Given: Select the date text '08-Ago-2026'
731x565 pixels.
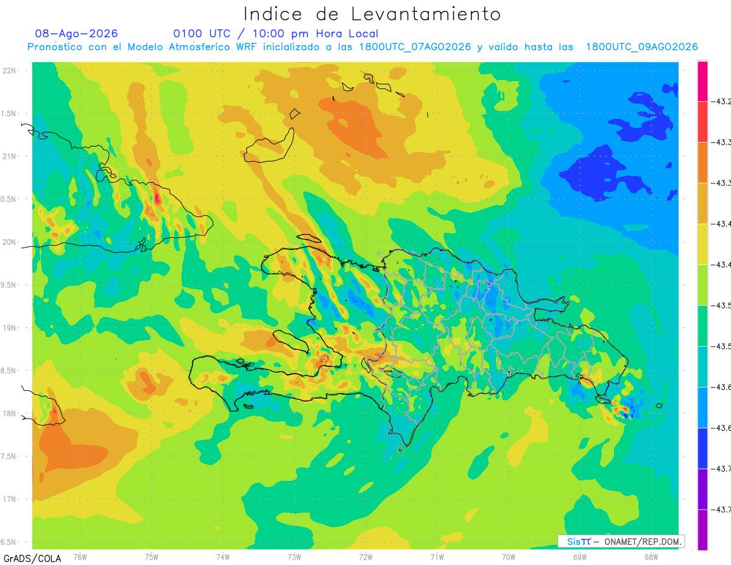Looking at the screenshot, I should tap(76, 34).
